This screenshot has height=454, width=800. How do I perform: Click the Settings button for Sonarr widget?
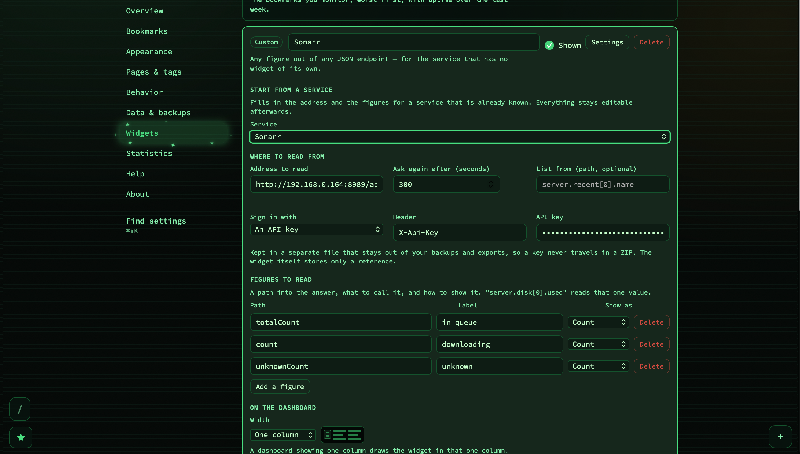(607, 42)
